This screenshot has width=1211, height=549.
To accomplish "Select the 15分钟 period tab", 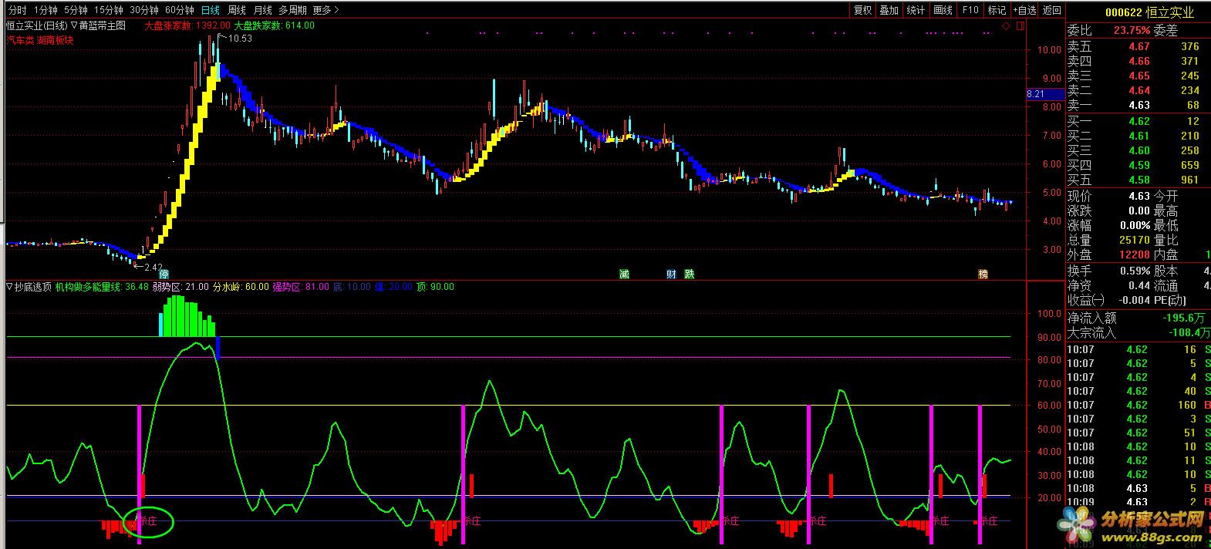I will [x=109, y=10].
